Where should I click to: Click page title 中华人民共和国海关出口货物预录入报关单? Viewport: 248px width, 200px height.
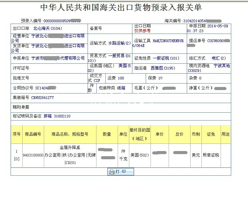tap(121, 7)
